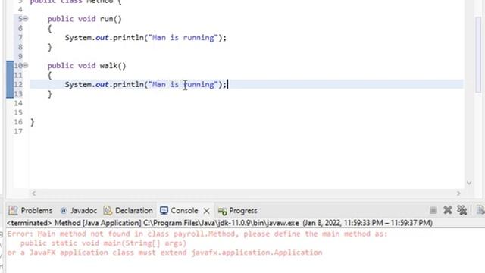
Task: Switch to the Problems tab
Action: click(30, 211)
